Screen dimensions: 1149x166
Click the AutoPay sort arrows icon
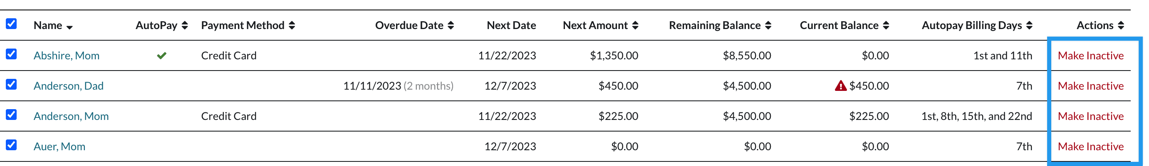[x=185, y=25]
